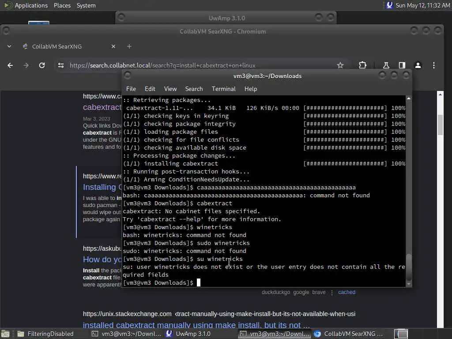The height and width of the screenshot is (339, 452).
Task: Open Chromium extensions puzzle icon
Action: (363, 65)
